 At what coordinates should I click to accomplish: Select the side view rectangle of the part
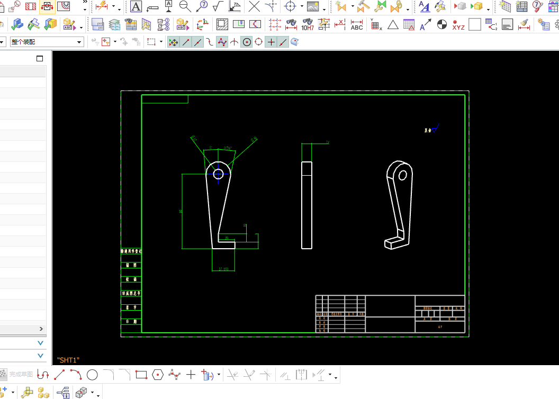tap(306, 205)
